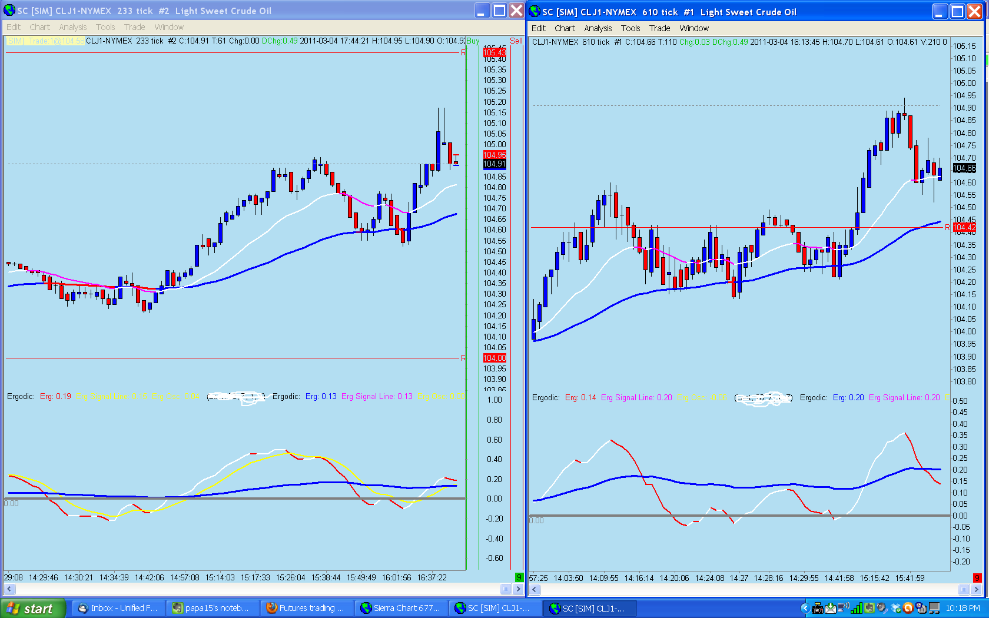The image size is (989, 618).
Task: Click the mail download tray icon
Action: (831, 608)
